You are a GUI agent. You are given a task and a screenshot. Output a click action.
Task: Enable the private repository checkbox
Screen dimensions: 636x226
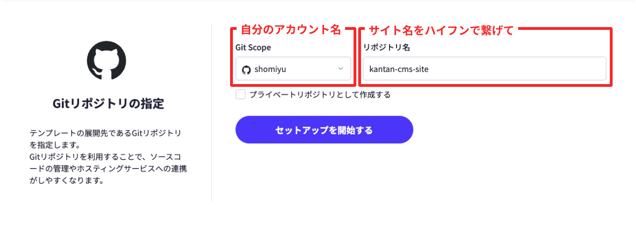click(240, 94)
